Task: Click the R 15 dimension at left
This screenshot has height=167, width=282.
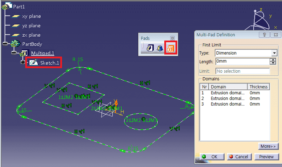Action: click(x=22, y=110)
